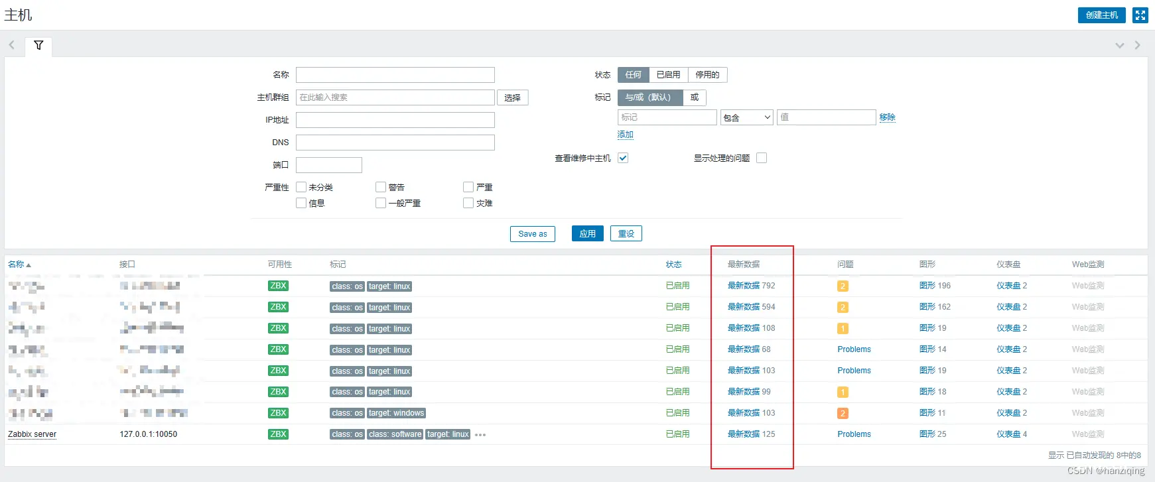Click the Save as button
The height and width of the screenshot is (482, 1155).
tap(533, 234)
